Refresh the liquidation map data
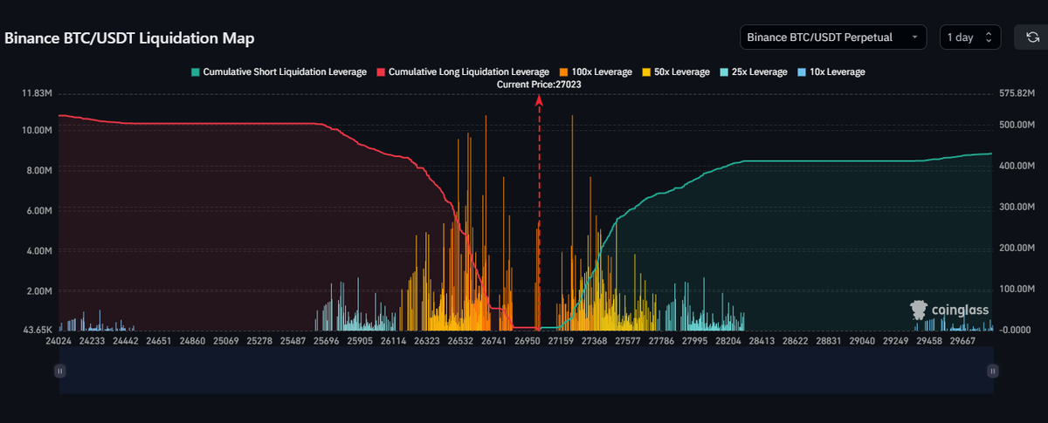Screen dimensions: 1048x423 1032,38
